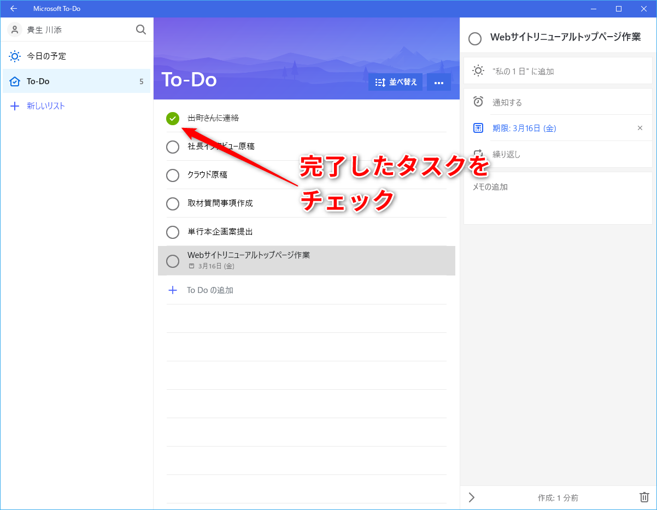Click the task title in detail pane
The height and width of the screenshot is (510, 657).
coord(566,37)
